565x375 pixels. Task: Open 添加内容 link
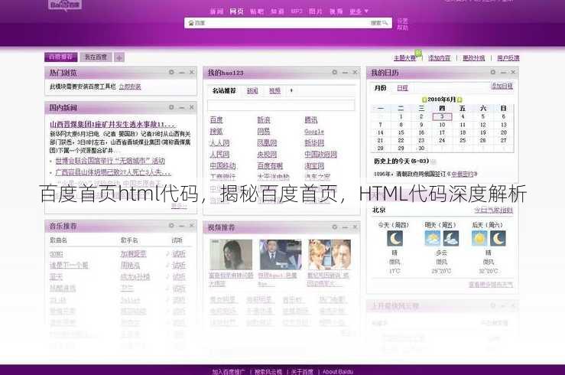[x=440, y=57]
